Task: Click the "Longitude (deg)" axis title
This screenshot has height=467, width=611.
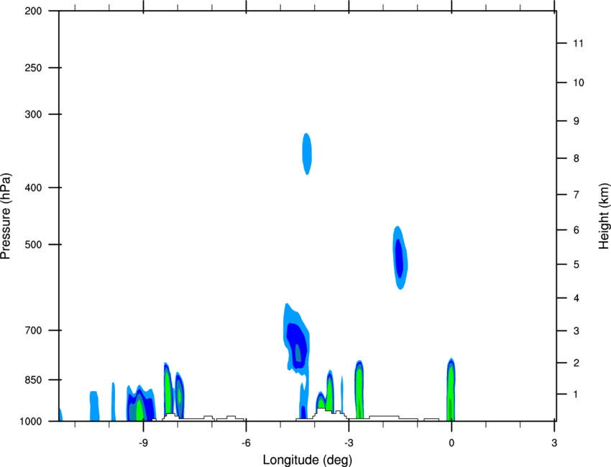Action: pyautogui.click(x=308, y=460)
